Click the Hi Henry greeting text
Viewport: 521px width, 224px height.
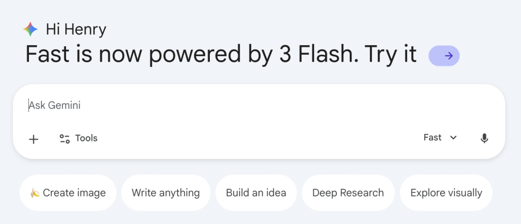click(76, 30)
